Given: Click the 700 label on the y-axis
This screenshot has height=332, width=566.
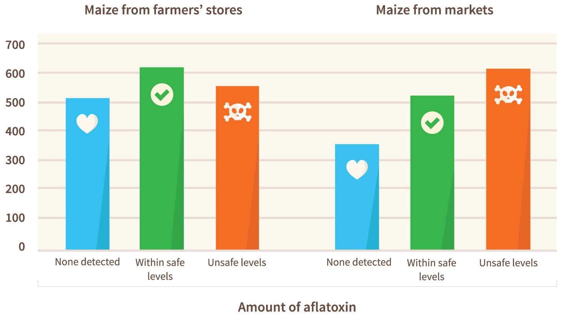Looking at the screenshot, I should coord(15,45).
